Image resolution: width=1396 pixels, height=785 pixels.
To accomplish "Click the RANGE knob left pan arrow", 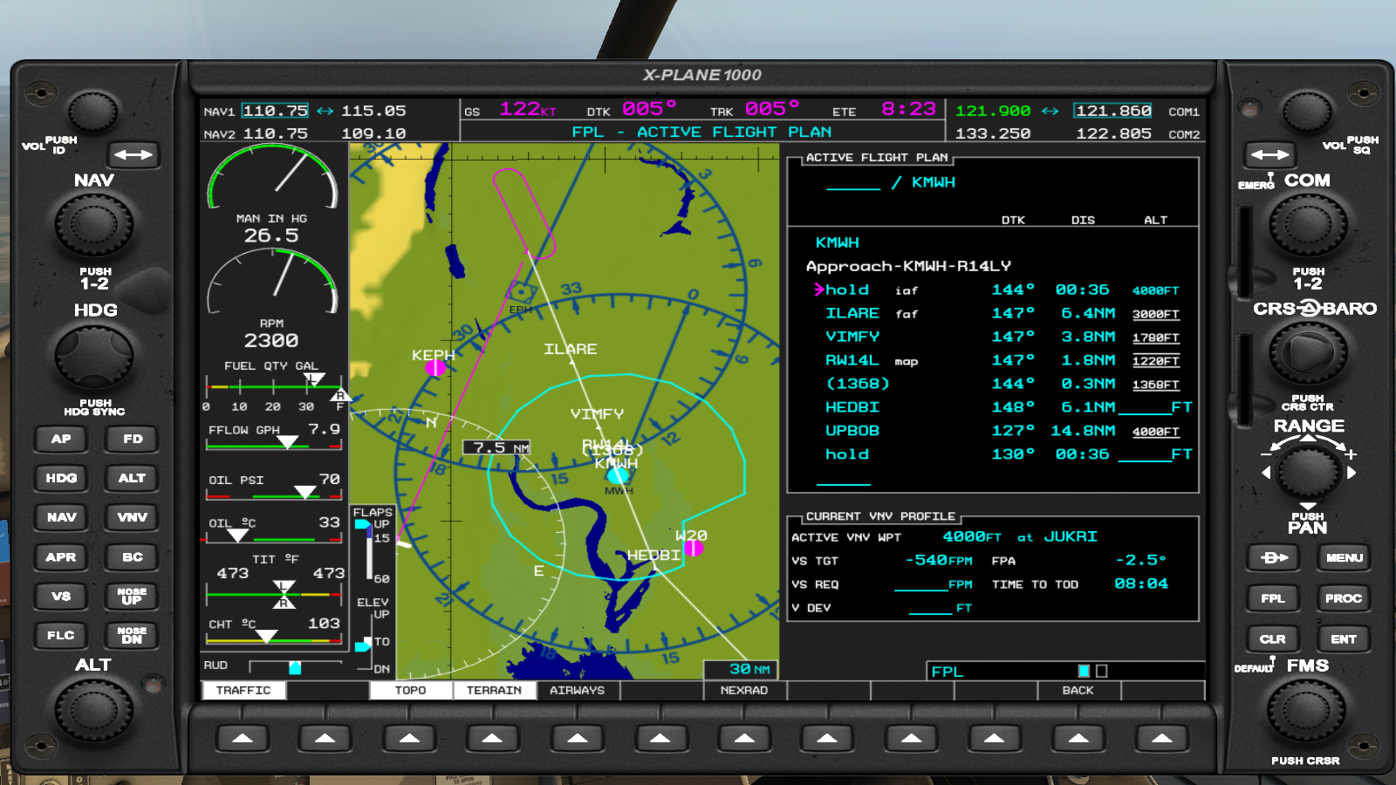I will coord(1266,473).
